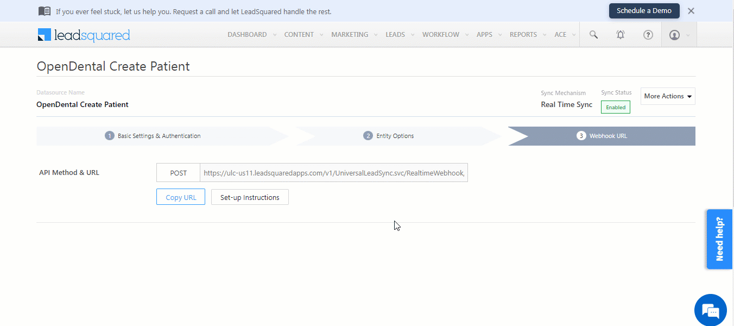Open the chat bubble widget
This screenshot has height=326, width=734.
pos(711,310)
